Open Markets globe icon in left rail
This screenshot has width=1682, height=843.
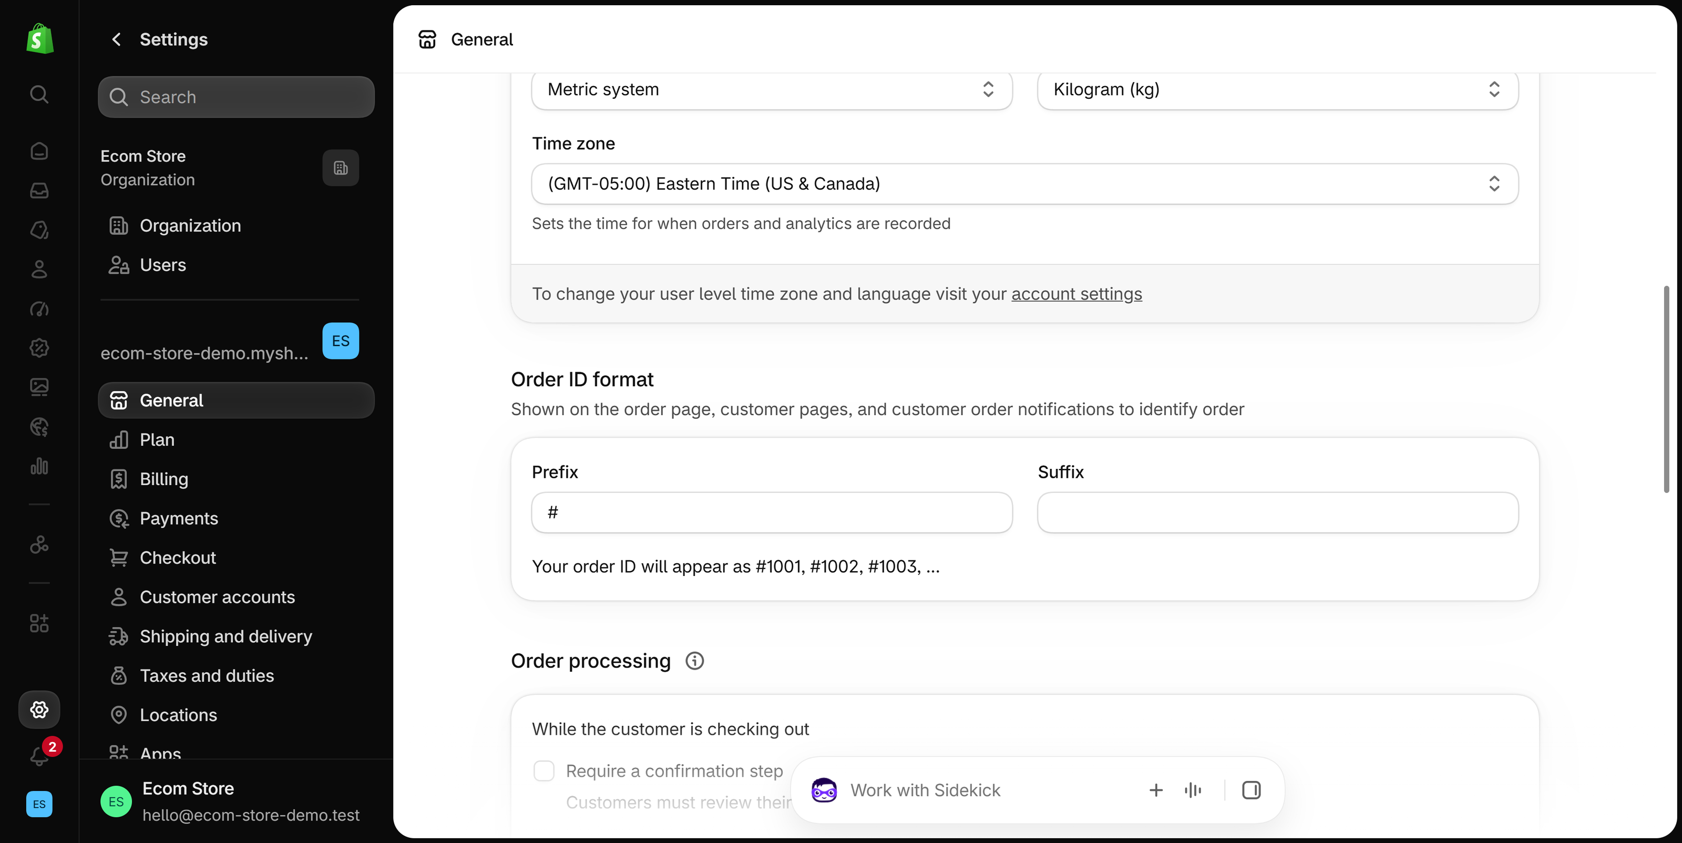click(x=39, y=426)
